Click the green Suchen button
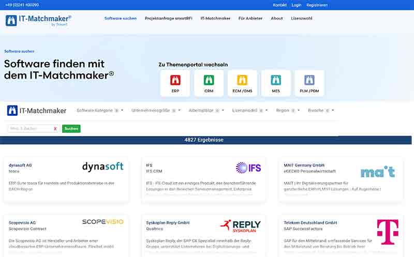Image resolution: width=414 pixels, height=257 pixels. 71,128
